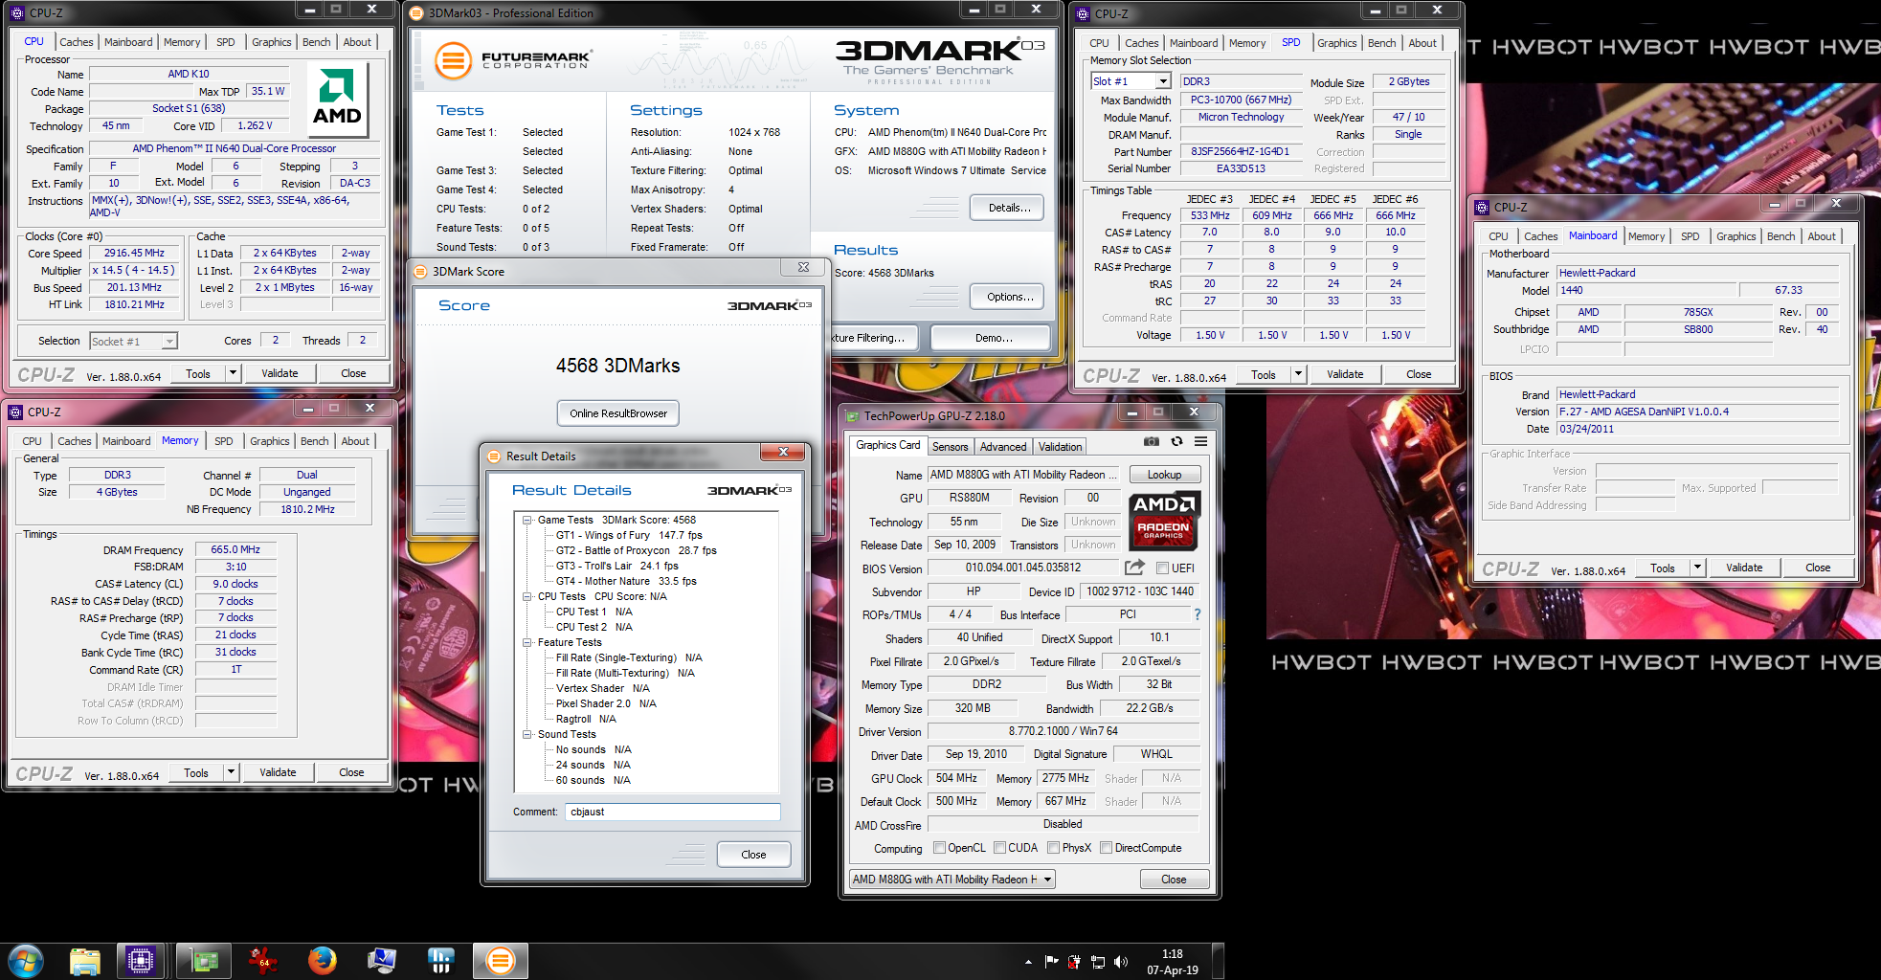This screenshot has height=980, width=1881.
Task: Click Close in the Result Details dialog
Action: (x=753, y=855)
